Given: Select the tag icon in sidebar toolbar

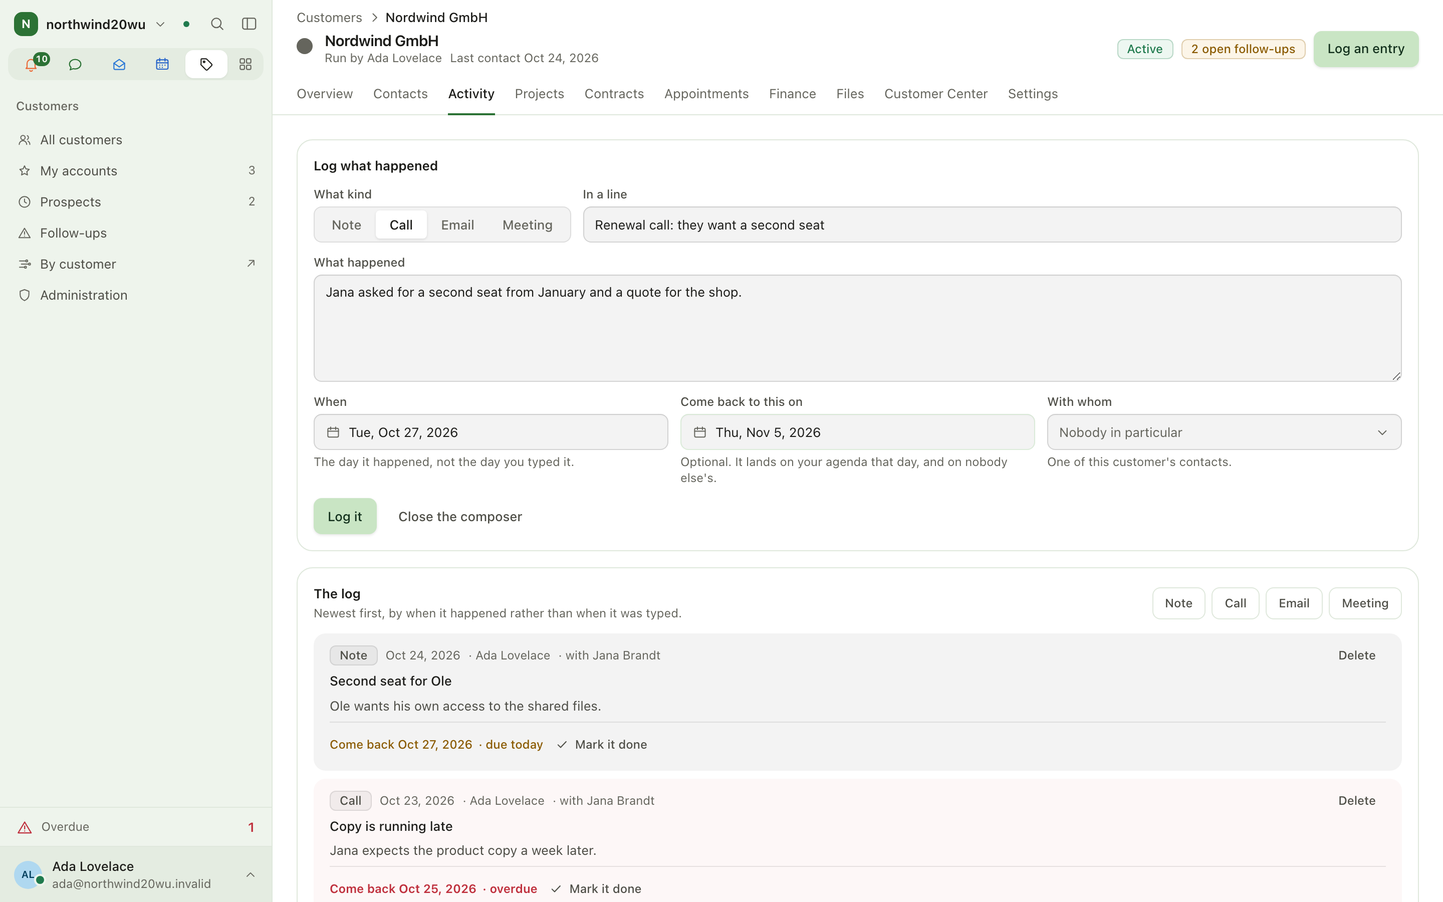Looking at the screenshot, I should click(x=206, y=65).
